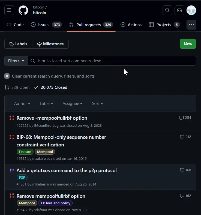Image resolution: width=201 pixels, height=215 pixels.
Task: Expand the Assignee filter dropdown
Action: pyautogui.click(x=73, y=104)
